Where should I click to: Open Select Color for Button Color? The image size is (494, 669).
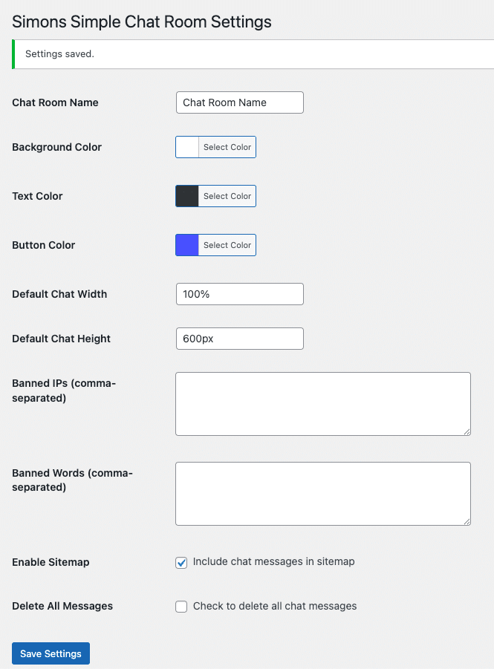pyautogui.click(x=227, y=245)
